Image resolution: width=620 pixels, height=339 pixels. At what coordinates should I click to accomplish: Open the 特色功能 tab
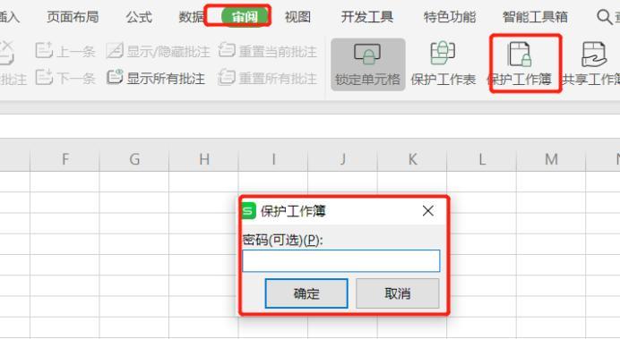pos(450,17)
